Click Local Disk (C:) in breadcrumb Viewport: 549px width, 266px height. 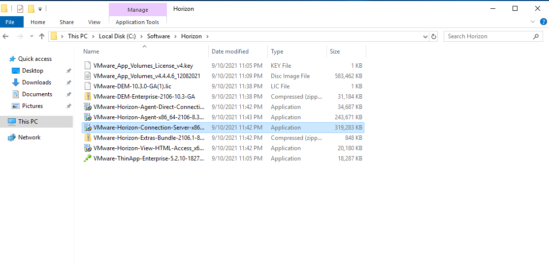point(117,36)
